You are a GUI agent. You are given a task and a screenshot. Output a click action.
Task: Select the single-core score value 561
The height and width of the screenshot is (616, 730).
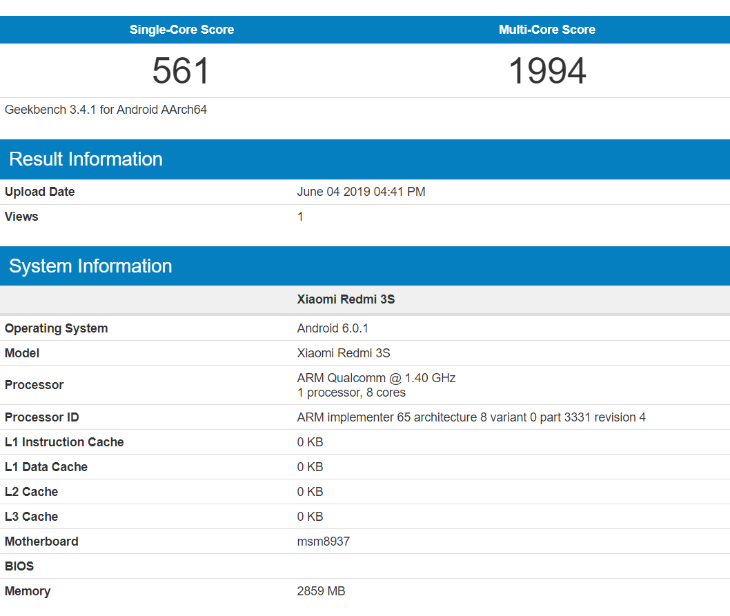[181, 71]
